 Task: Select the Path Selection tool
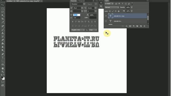pyautogui.click(x=3, y=61)
